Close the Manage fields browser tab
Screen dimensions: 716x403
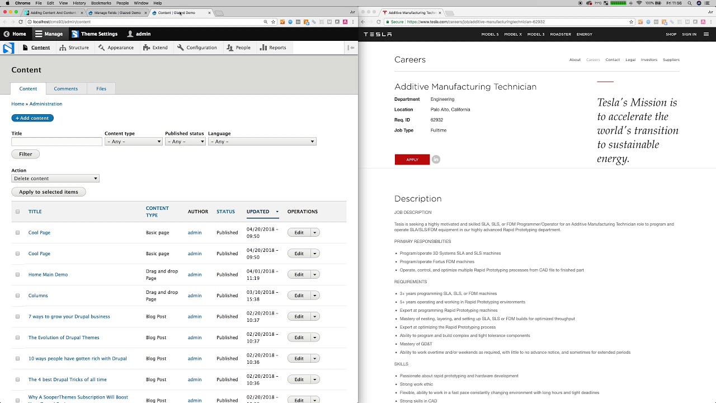[x=147, y=12]
